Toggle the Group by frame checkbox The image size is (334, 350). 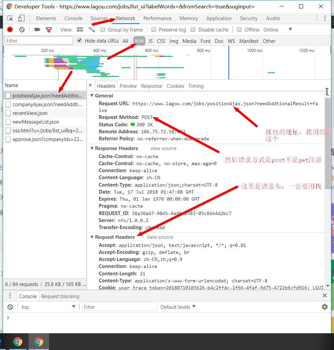pos(103,29)
